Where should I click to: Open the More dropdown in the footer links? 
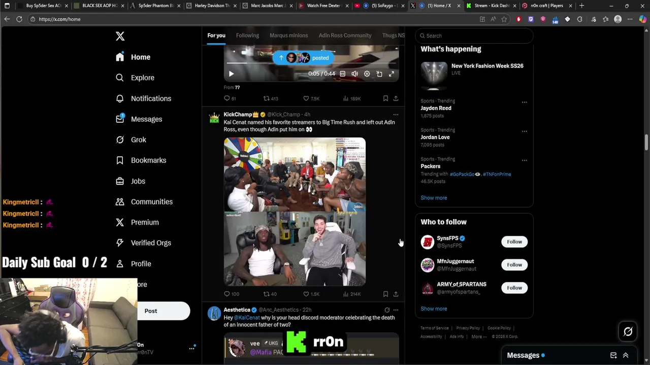(x=479, y=337)
